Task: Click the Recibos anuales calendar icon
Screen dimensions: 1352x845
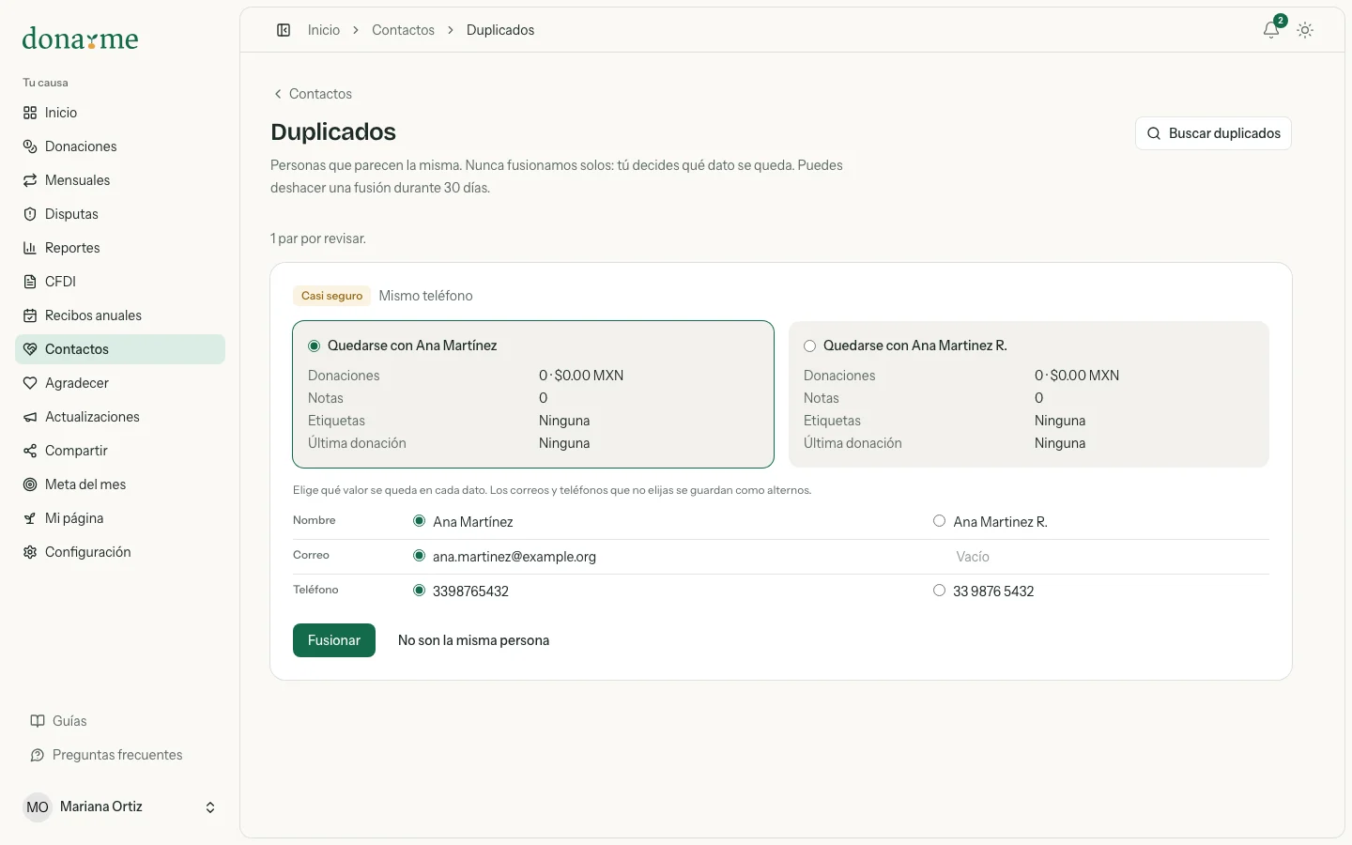Action: click(30, 315)
